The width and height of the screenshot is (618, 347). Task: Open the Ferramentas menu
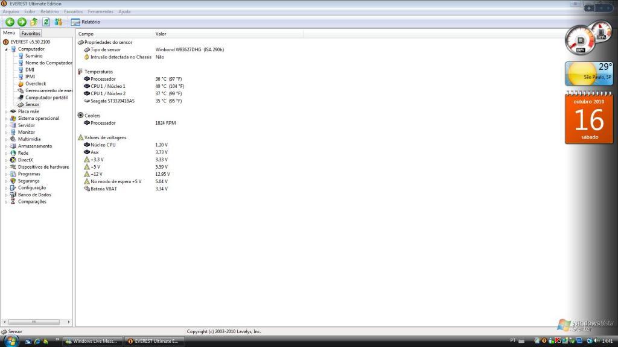tap(101, 11)
